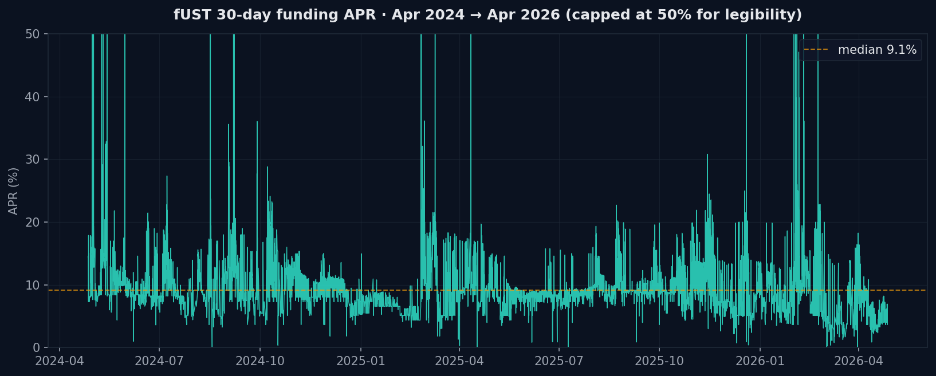Image resolution: width=936 pixels, height=376 pixels.
Task: Click the x-axis label 2024-10
Action: pyautogui.click(x=260, y=361)
